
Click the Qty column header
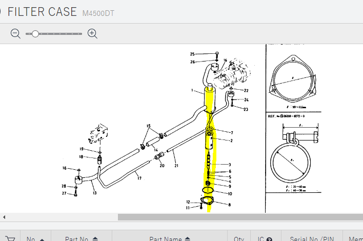(239, 238)
